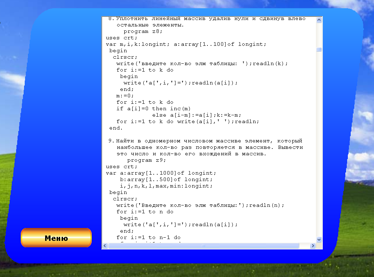374x277 pixels.
Task: Click 'var m,i,k:longint;' declaration line
Action: (186, 44)
